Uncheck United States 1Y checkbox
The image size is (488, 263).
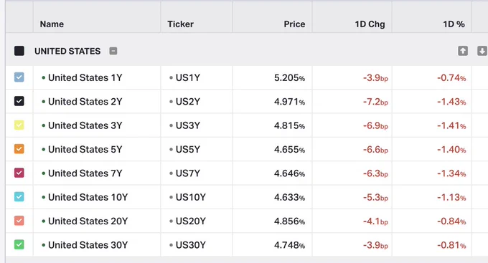(x=19, y=77)
